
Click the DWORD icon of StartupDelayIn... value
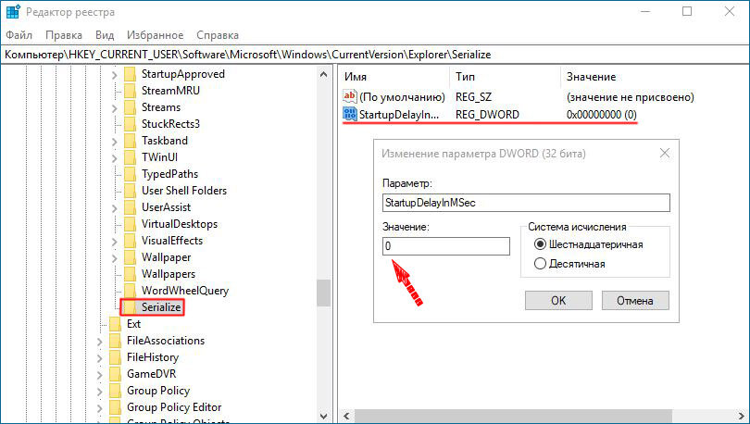pos(350,114)
